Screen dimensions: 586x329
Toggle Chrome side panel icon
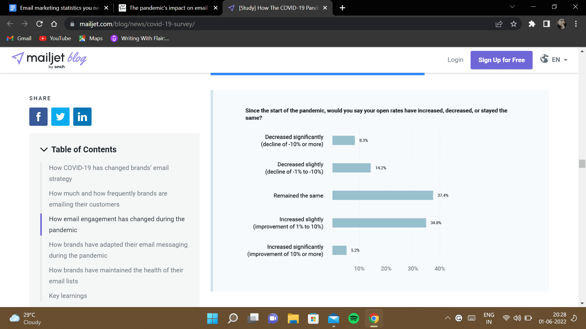pos(547,24)
